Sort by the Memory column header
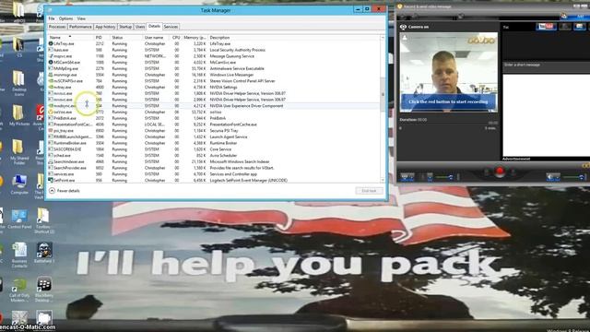Image resolution: width=590 pixels, height=332 pixels. (x=195, y=37)
